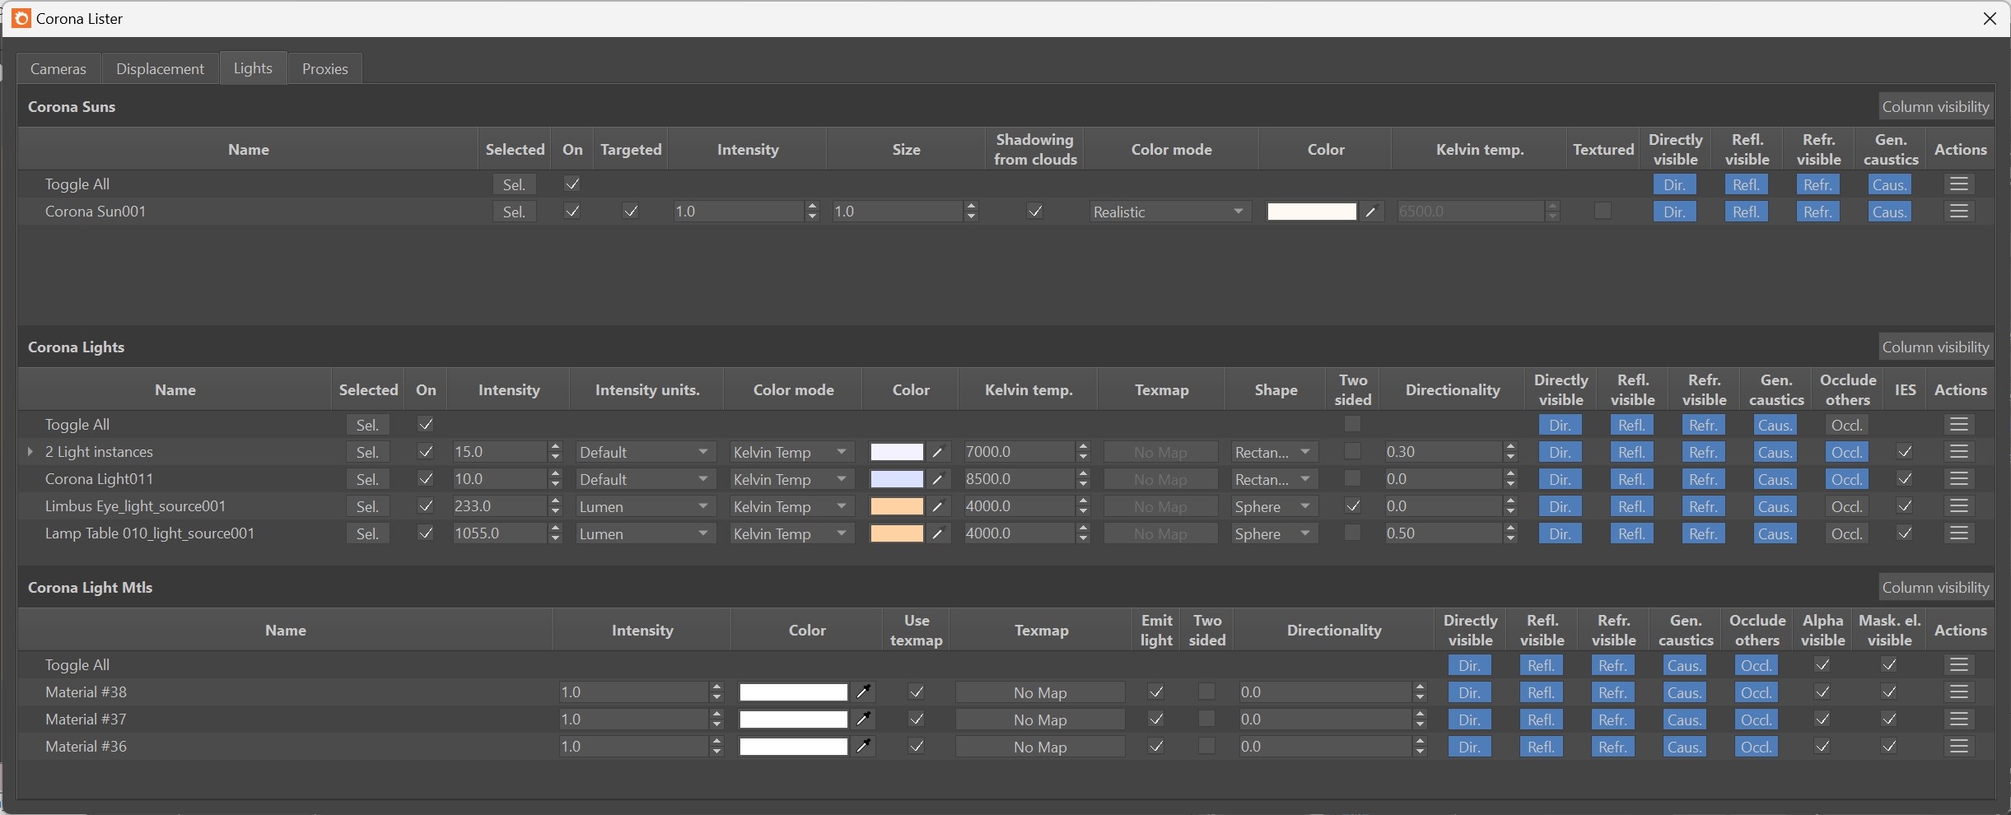Image resolution: width=2011 pixels, height=815 pixels.
Task: Open actions menu for Light Mtls Toggle All
Action: pos(1959,665)
